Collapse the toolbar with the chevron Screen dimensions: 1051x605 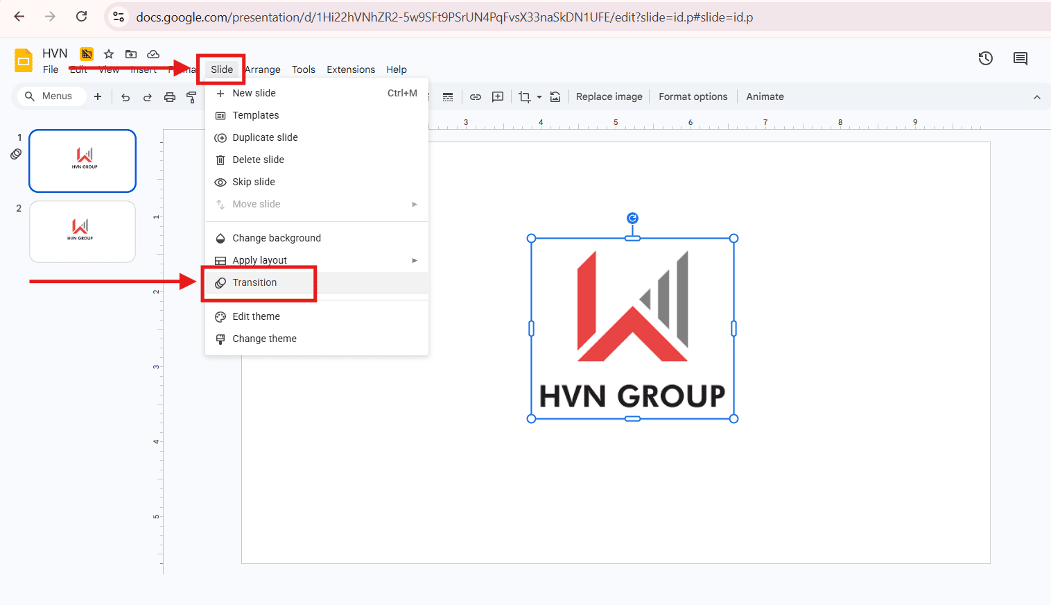pos(1036,97)
